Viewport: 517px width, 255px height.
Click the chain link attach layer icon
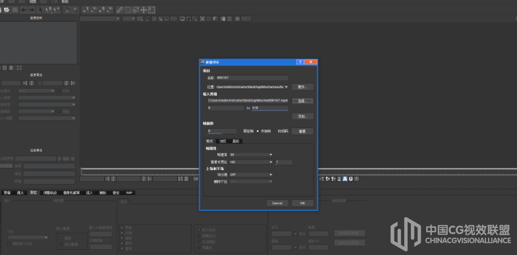tap(120, 10)
